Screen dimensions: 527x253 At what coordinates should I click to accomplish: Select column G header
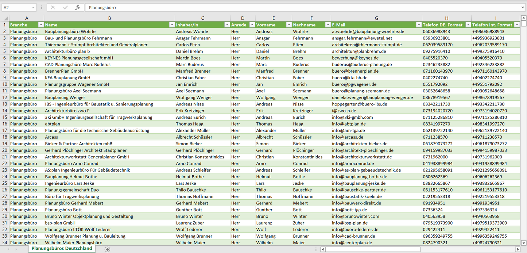(376, 18)
